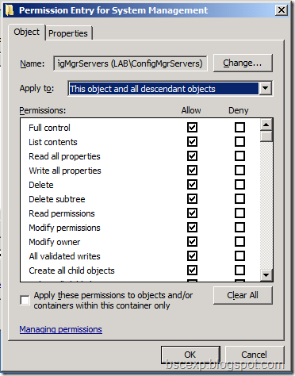Confirm with the OK button

click(x=190, y=355)
